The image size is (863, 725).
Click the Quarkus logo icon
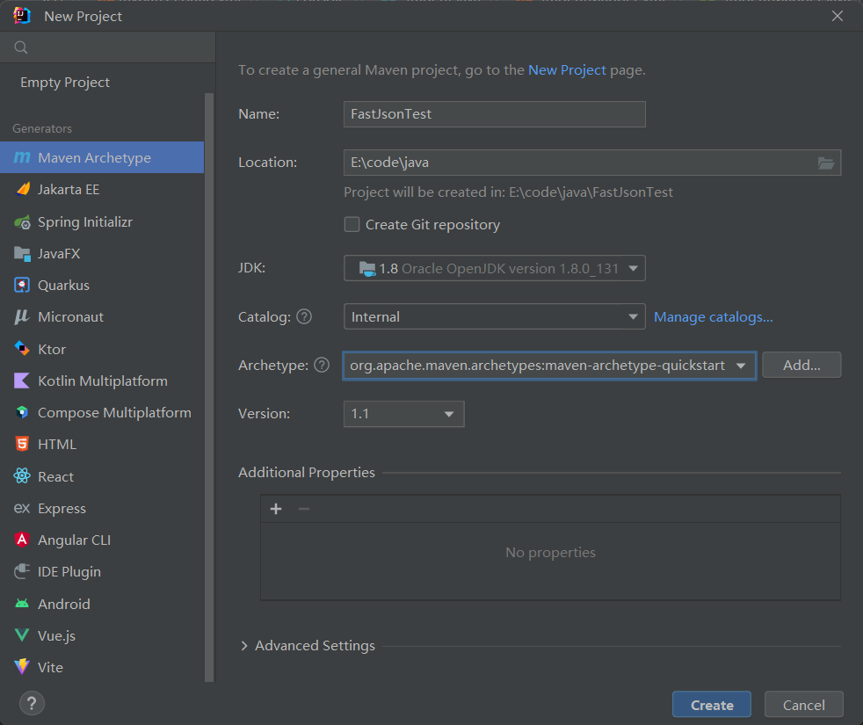click(x=22, y=285)
